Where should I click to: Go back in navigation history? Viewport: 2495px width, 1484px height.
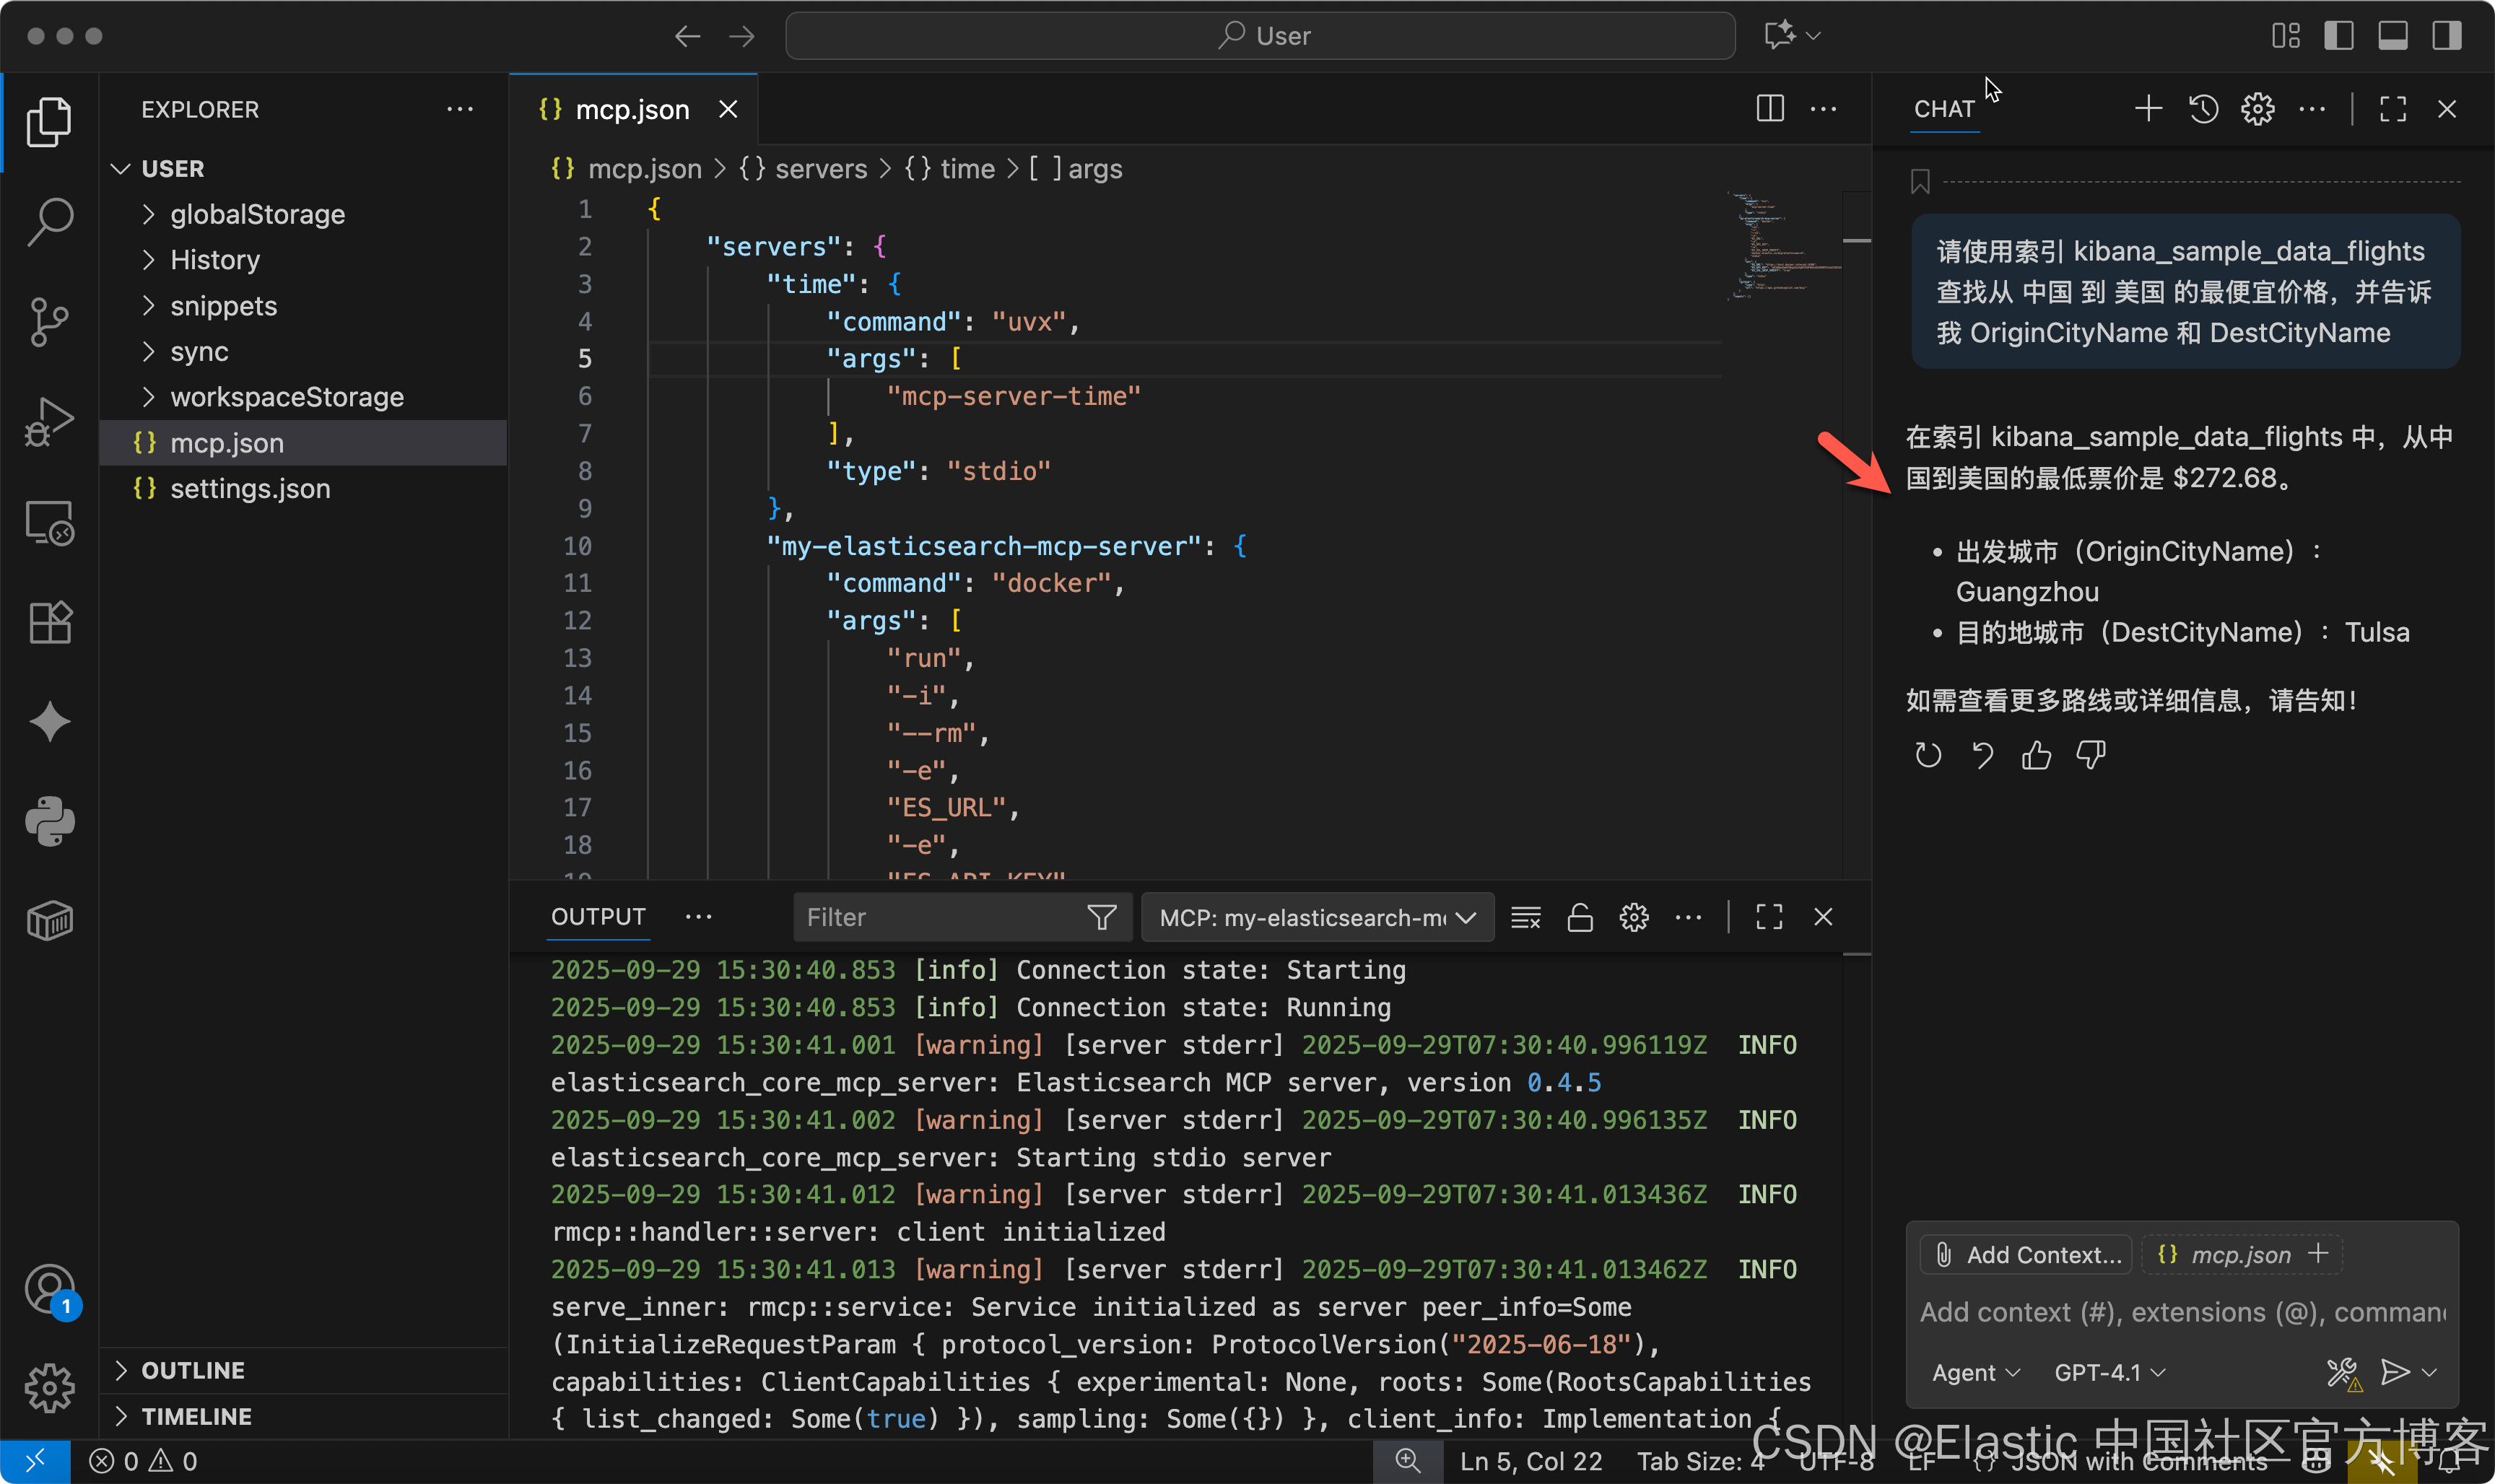687,37
